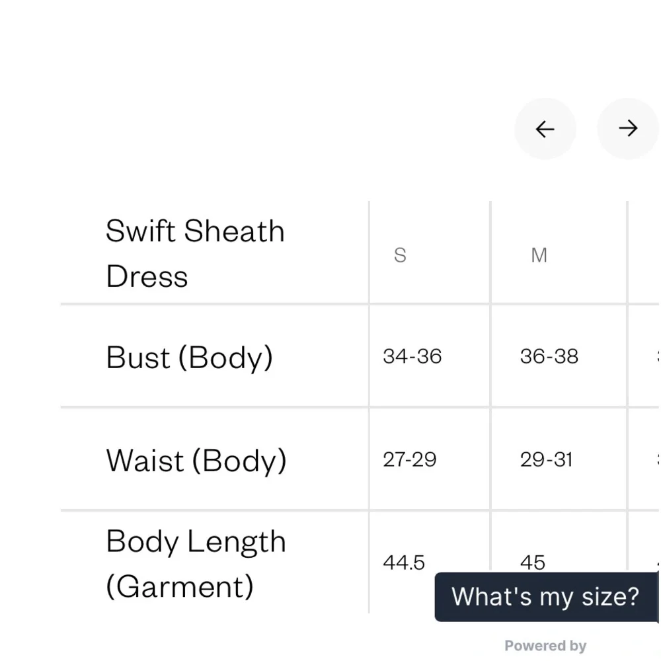This screenshot has height=661, width=661.
Task: Click the word Sheath in table title
Action: point(234,231)
